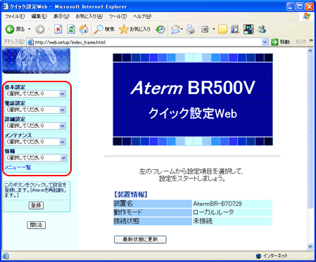Click the ローカルルータ operation mode value
Viewport: 316px width, 262px height.
click(x=213, y=212)
